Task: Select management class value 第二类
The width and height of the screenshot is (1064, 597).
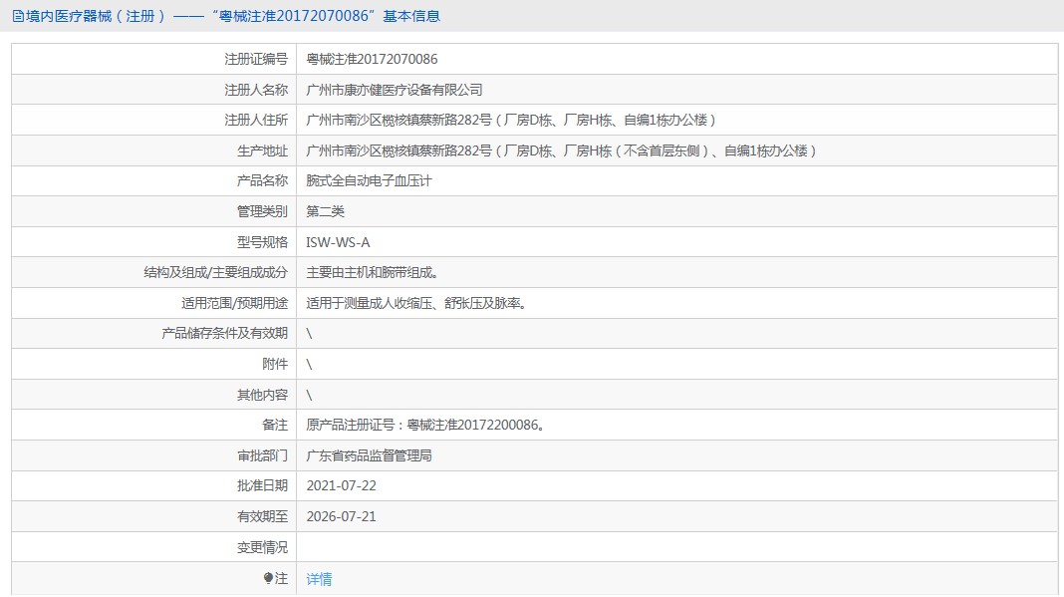Action: coord(325,211)
